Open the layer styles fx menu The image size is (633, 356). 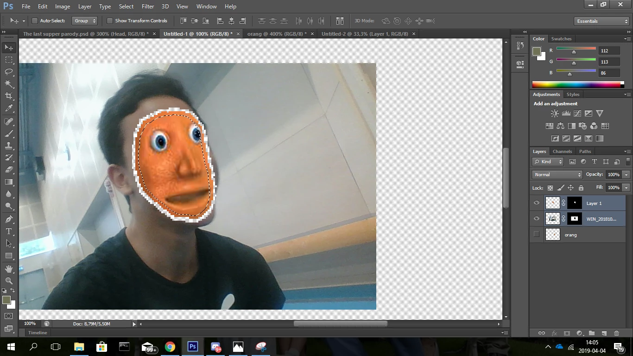click(554, 333)
